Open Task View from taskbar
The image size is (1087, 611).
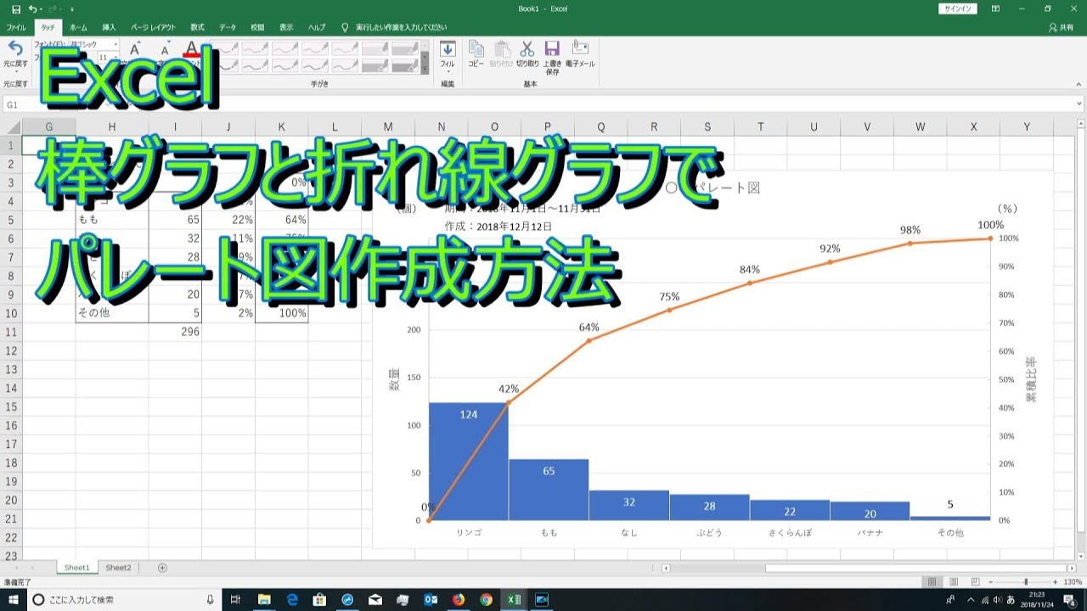235,599
